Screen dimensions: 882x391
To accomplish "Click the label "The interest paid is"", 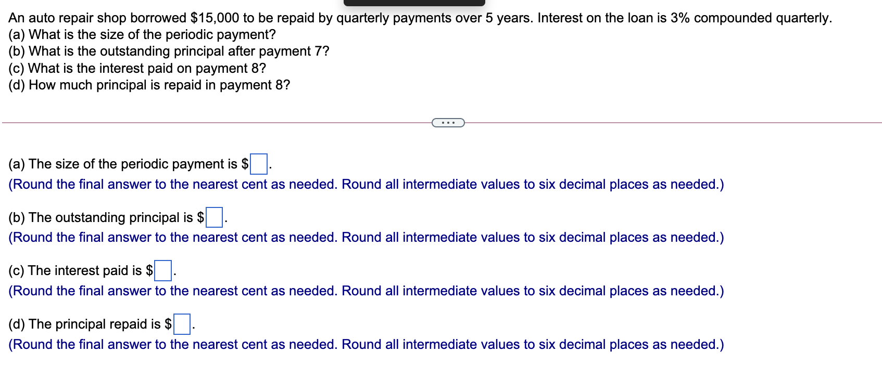I will coord(85,270).
